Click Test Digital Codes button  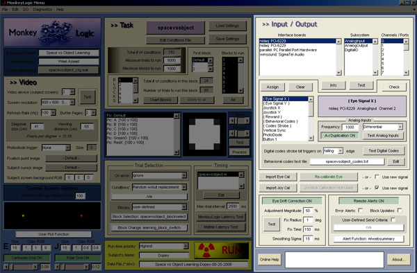coord(384,151)
